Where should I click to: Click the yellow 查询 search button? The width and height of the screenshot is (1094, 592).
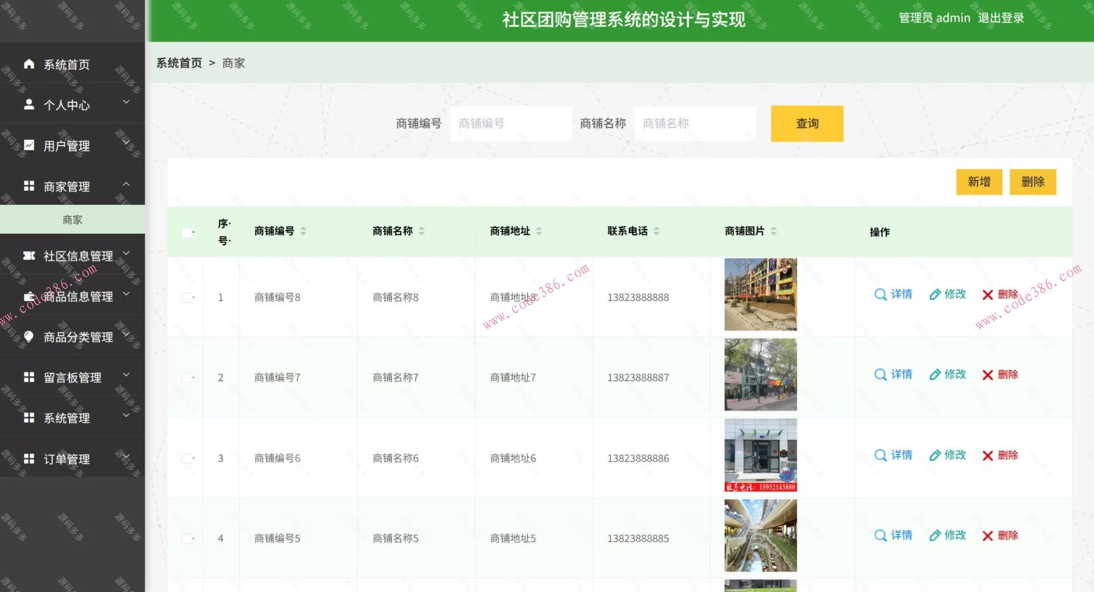point(807,124)
